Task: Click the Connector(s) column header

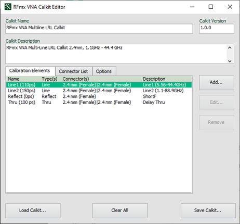Action: pyautogui.click(x=76, y=79)
